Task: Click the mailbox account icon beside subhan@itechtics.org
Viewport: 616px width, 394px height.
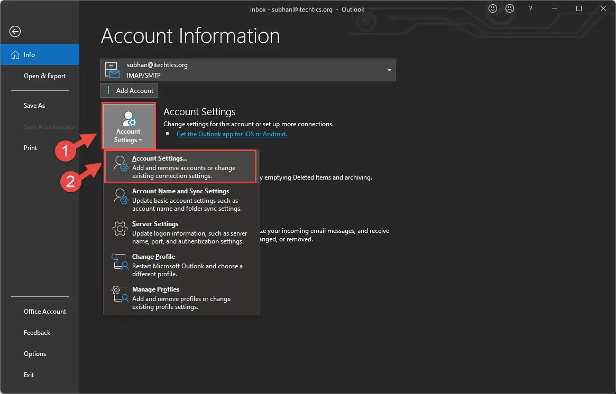Action: 112,70
